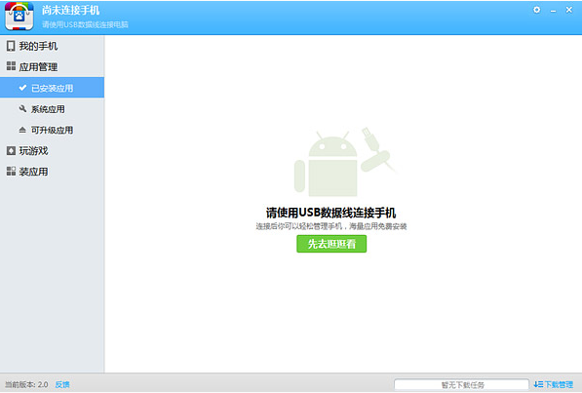
Task: Click the download arrow icon at bottom right
Action: tap(538, 384)
